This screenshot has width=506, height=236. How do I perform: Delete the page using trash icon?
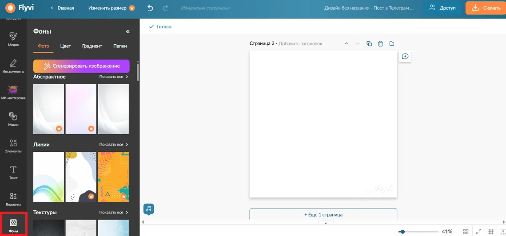[x=380, y=43]
